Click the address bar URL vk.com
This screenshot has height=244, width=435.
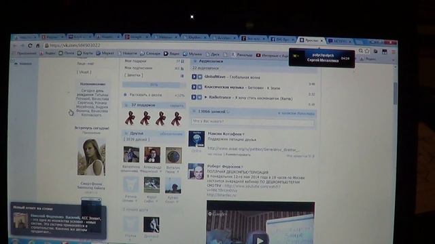click(75, 45)
